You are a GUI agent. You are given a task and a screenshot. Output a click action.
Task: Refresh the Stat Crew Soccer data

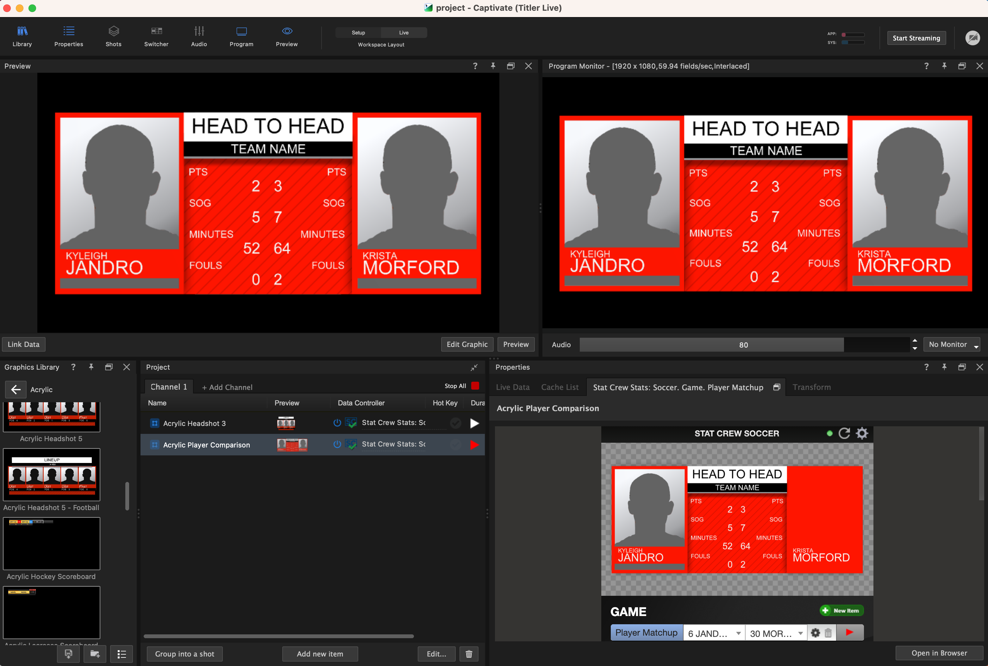point(844,434)
